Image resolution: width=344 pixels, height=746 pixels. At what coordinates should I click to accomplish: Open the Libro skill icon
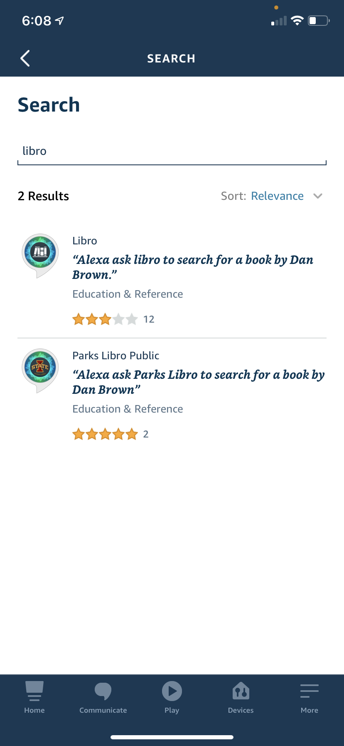[40, 256]
